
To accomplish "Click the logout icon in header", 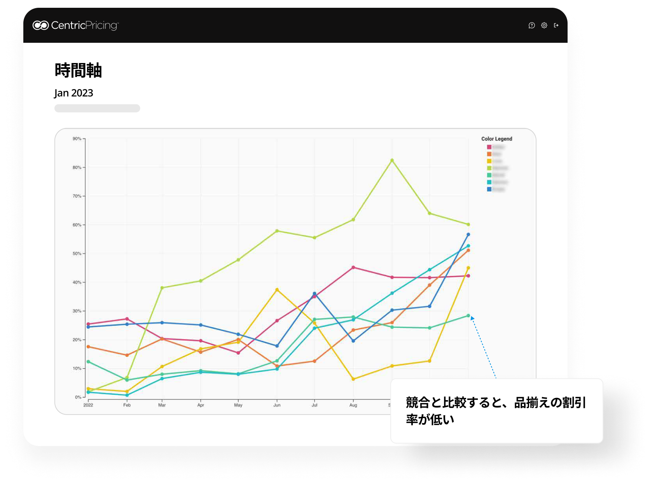I will (x=556, y=25).
